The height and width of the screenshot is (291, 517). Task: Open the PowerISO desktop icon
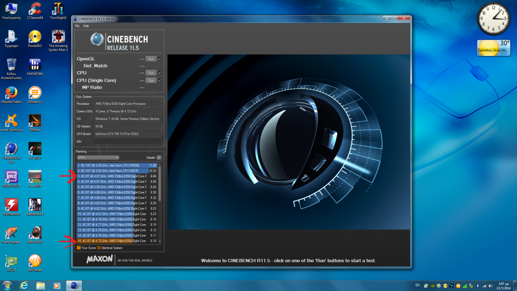(x=35, y=39)
